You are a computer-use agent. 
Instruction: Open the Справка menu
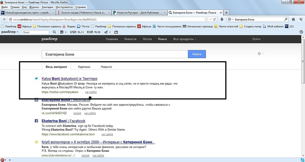point(81,7)
